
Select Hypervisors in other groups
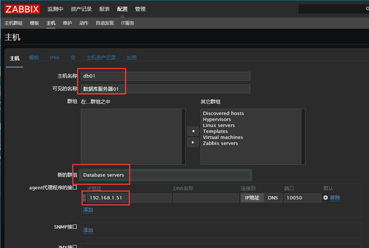[x=217, y=119]
